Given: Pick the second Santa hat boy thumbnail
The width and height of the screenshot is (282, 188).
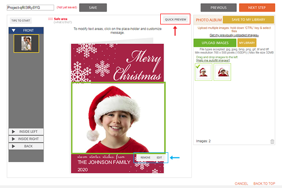Looking at the screenshot, I should (222, 72).
